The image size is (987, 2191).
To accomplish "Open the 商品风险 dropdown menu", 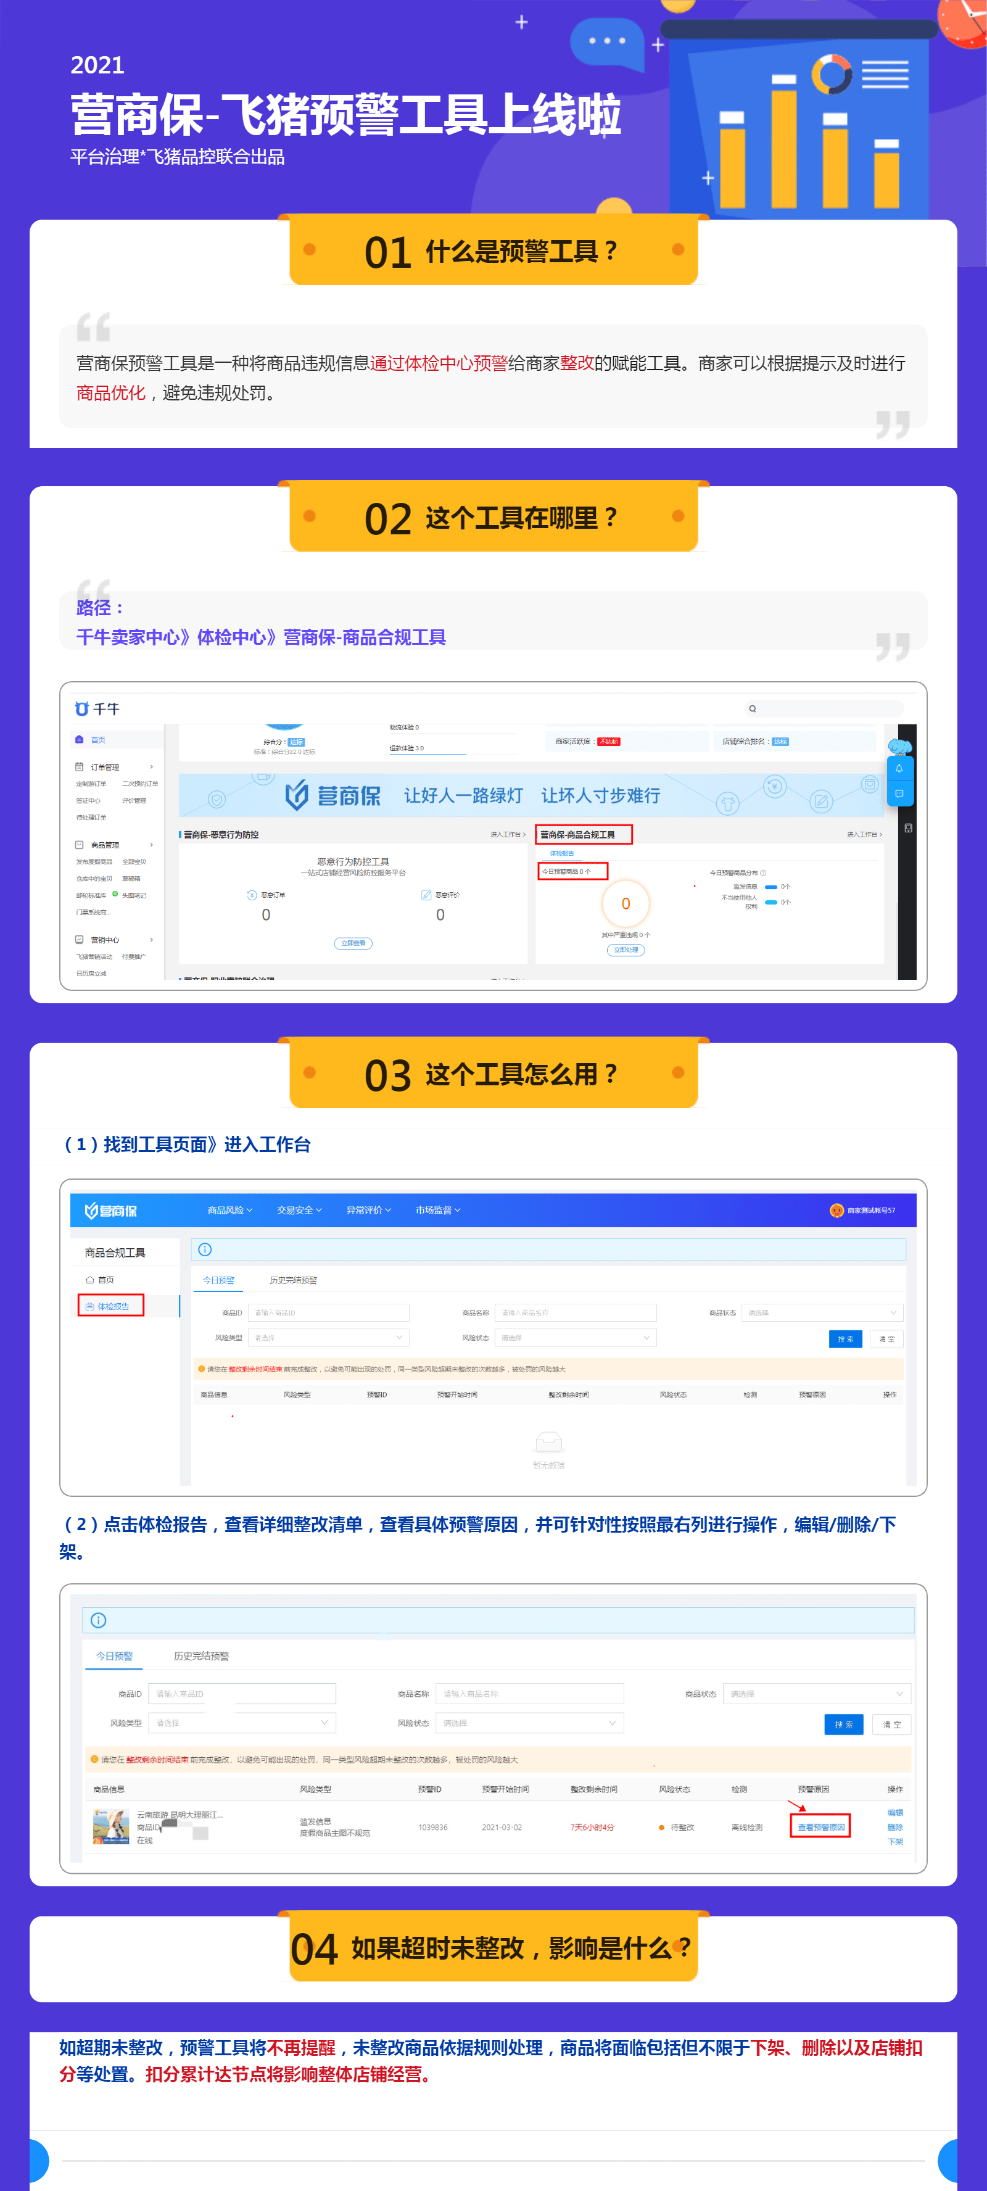I will pos(229,1211).
